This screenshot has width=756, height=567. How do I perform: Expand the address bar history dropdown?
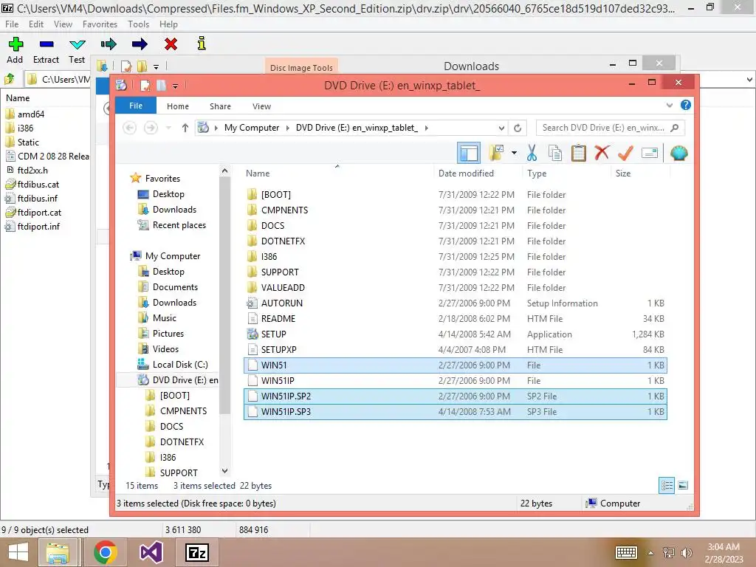[x=501, y=128]
